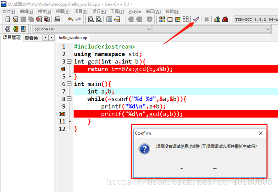This screenshot has height=192, width=278.
Task: Click the Delete profiling information icon
Action: click(x=225, y=19)
